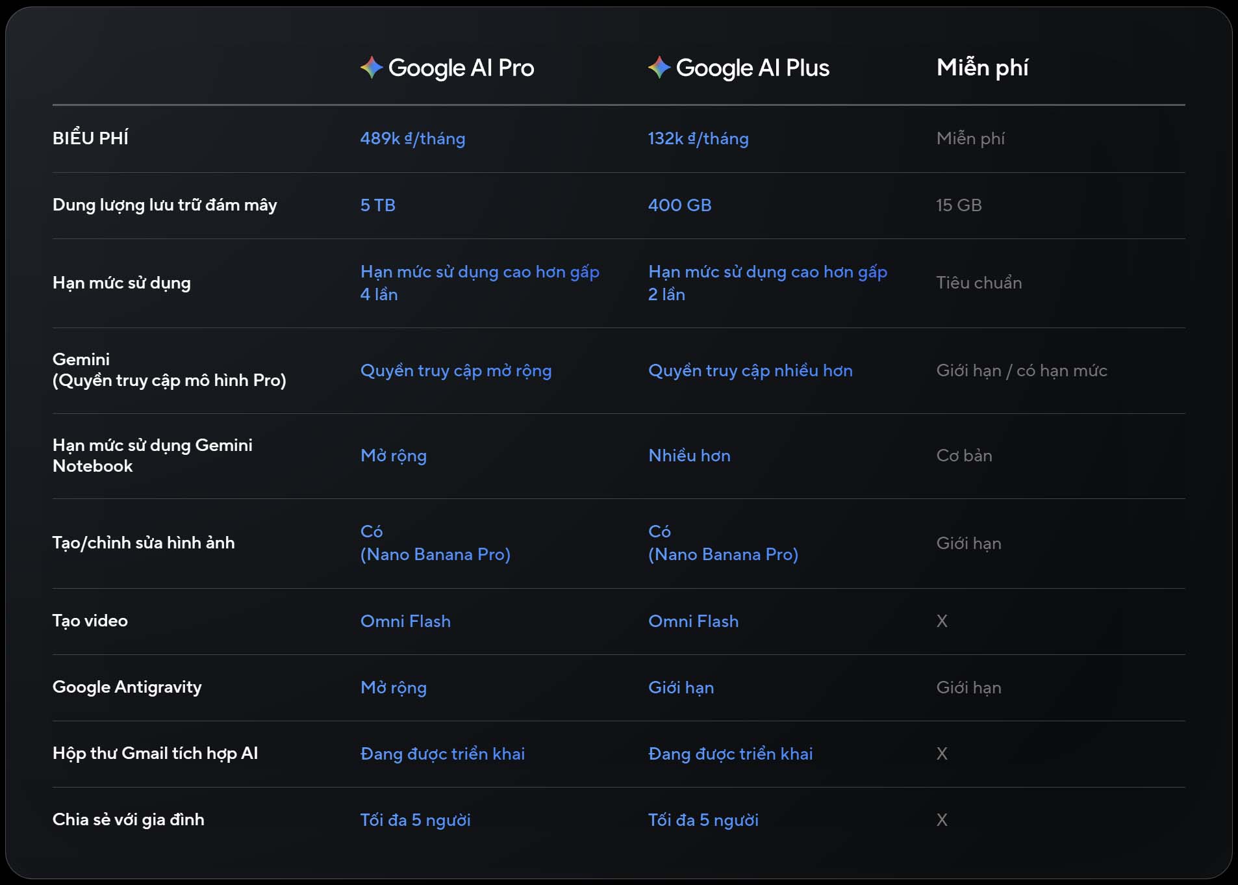
Task: Click the Gemini star icon beside Google AI Plus
Action: tap(659, 68)
